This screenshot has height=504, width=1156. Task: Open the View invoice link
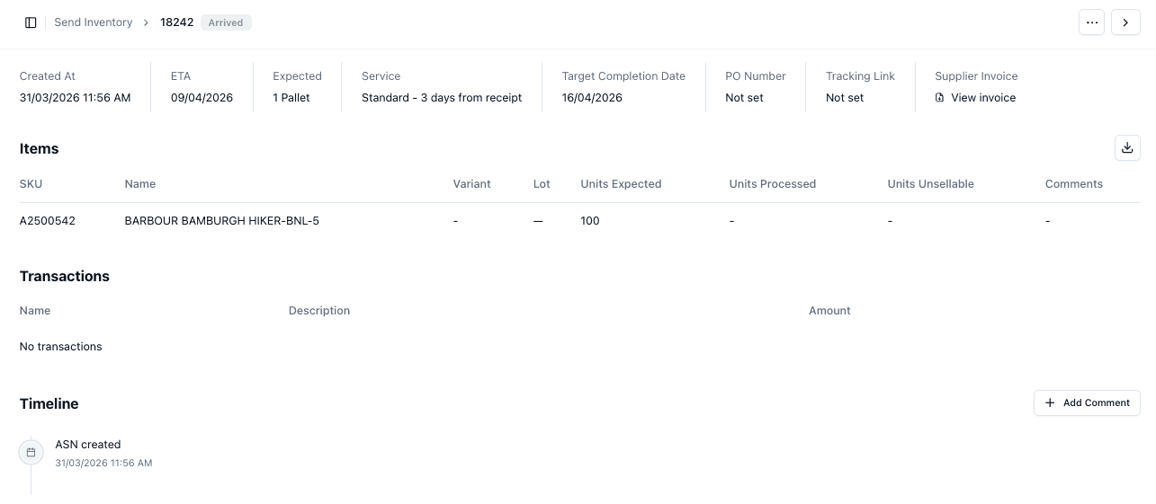coord(982,98)
